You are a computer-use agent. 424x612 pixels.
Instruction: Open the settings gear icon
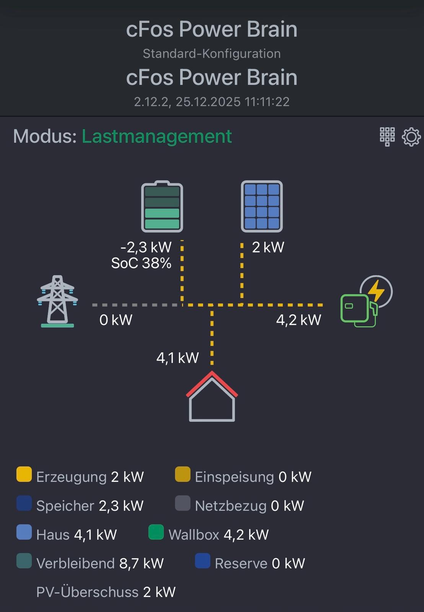pyautogui.click(x=411, y=137)
